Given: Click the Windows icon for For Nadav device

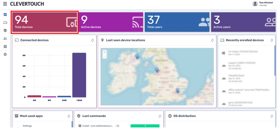Looking at the screenshot, I should [224, 53].
